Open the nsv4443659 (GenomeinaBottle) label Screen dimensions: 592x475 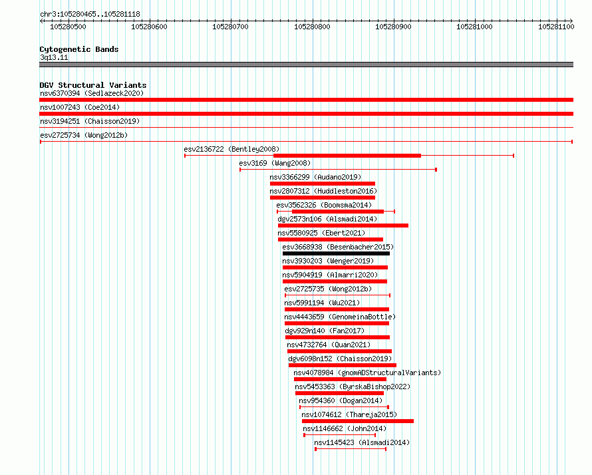click(340, 317)
